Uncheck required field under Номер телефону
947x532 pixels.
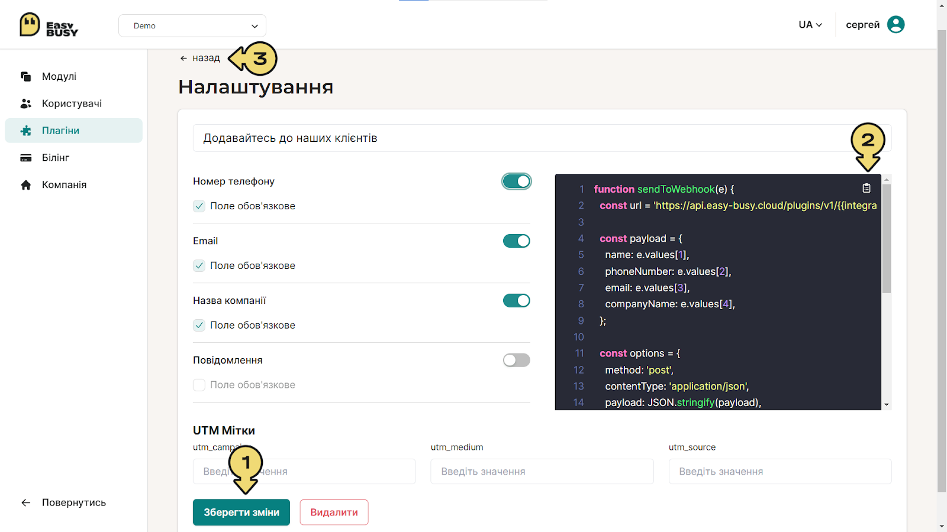click(199, 206)
